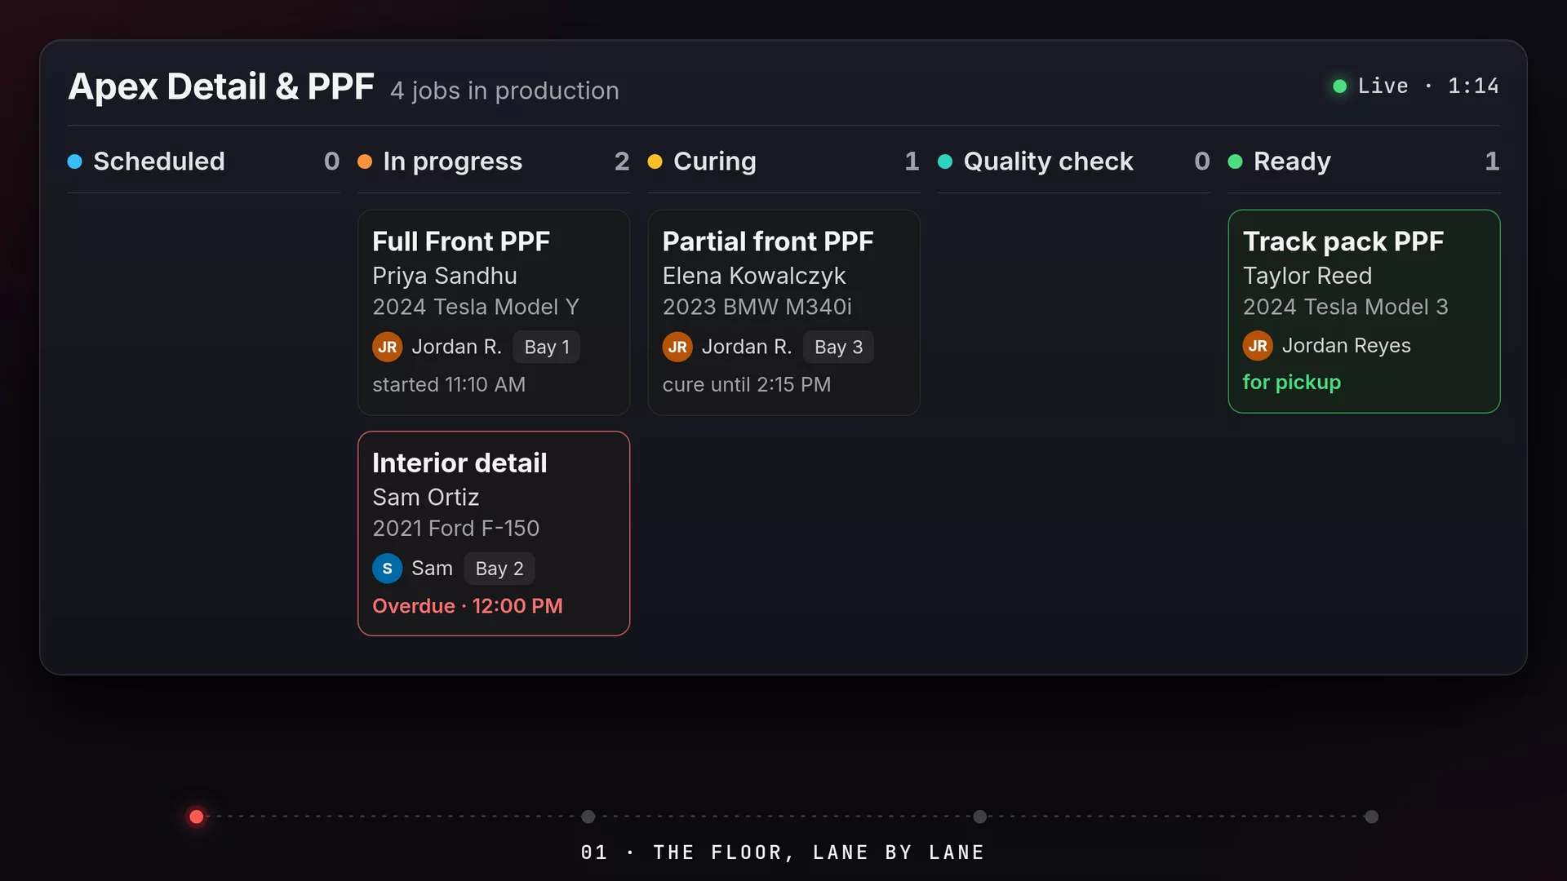Click the for pickup status link
Screen dimensions: 1567x881
(1291, 382)
